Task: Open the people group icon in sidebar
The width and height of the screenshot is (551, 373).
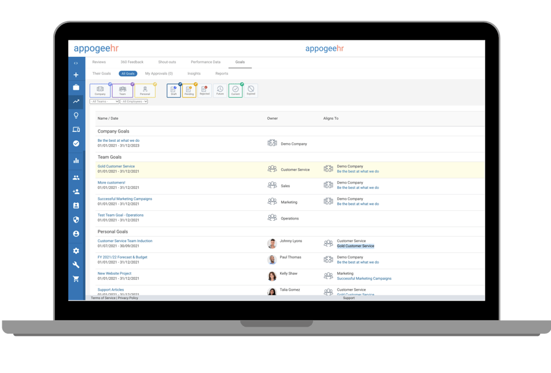Action: [76, 178]
